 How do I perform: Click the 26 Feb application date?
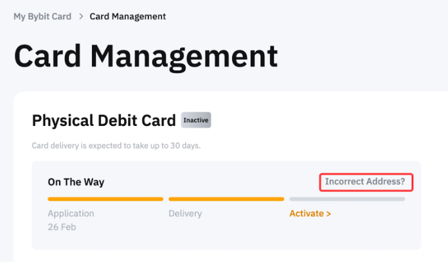point(62,227)
